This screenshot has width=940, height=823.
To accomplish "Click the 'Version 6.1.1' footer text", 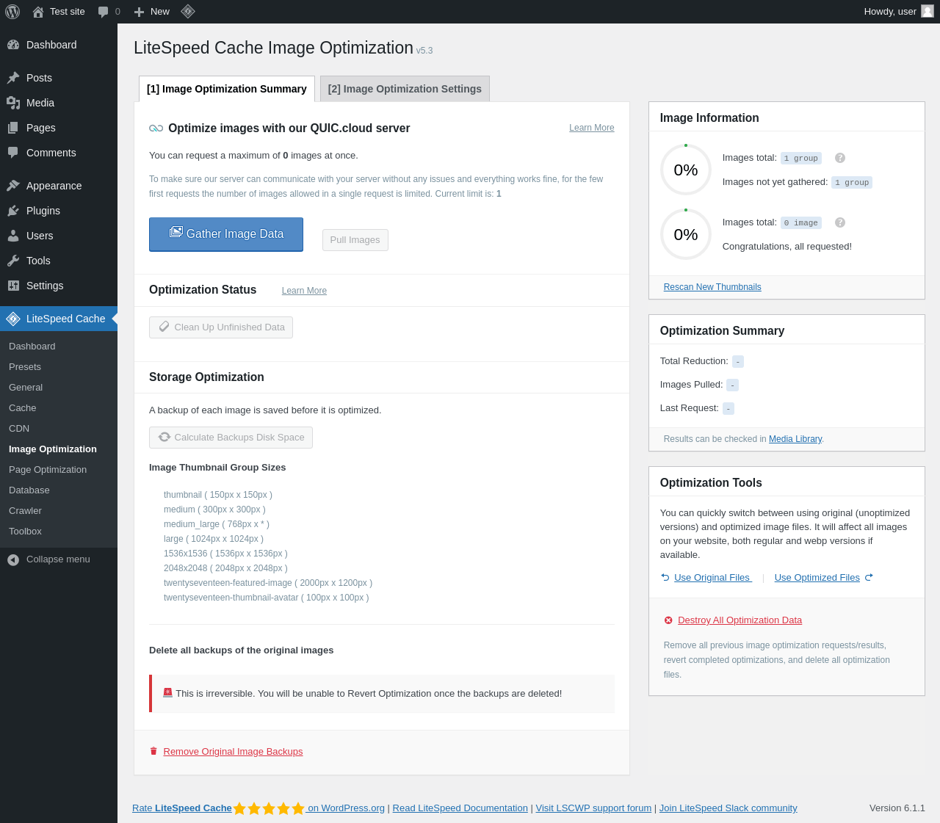I will [x=897, y=808].
